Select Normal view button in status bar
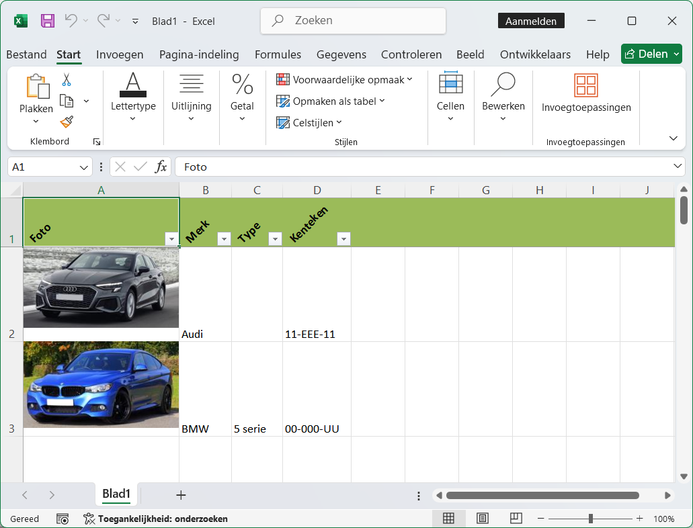The image size is (693, 528). (x=448, y=518)
